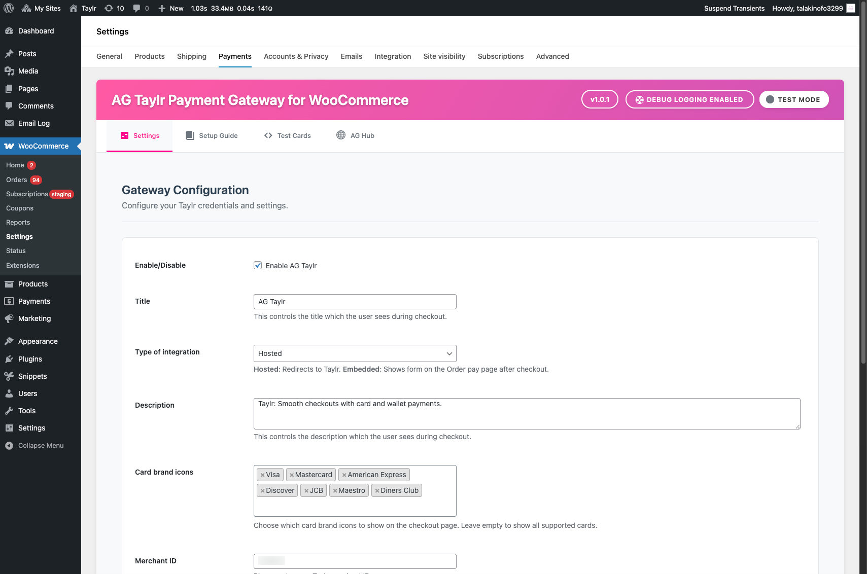Switch to the Emails tab
This screenshot has width=867, height=574.
pos(352,56)
